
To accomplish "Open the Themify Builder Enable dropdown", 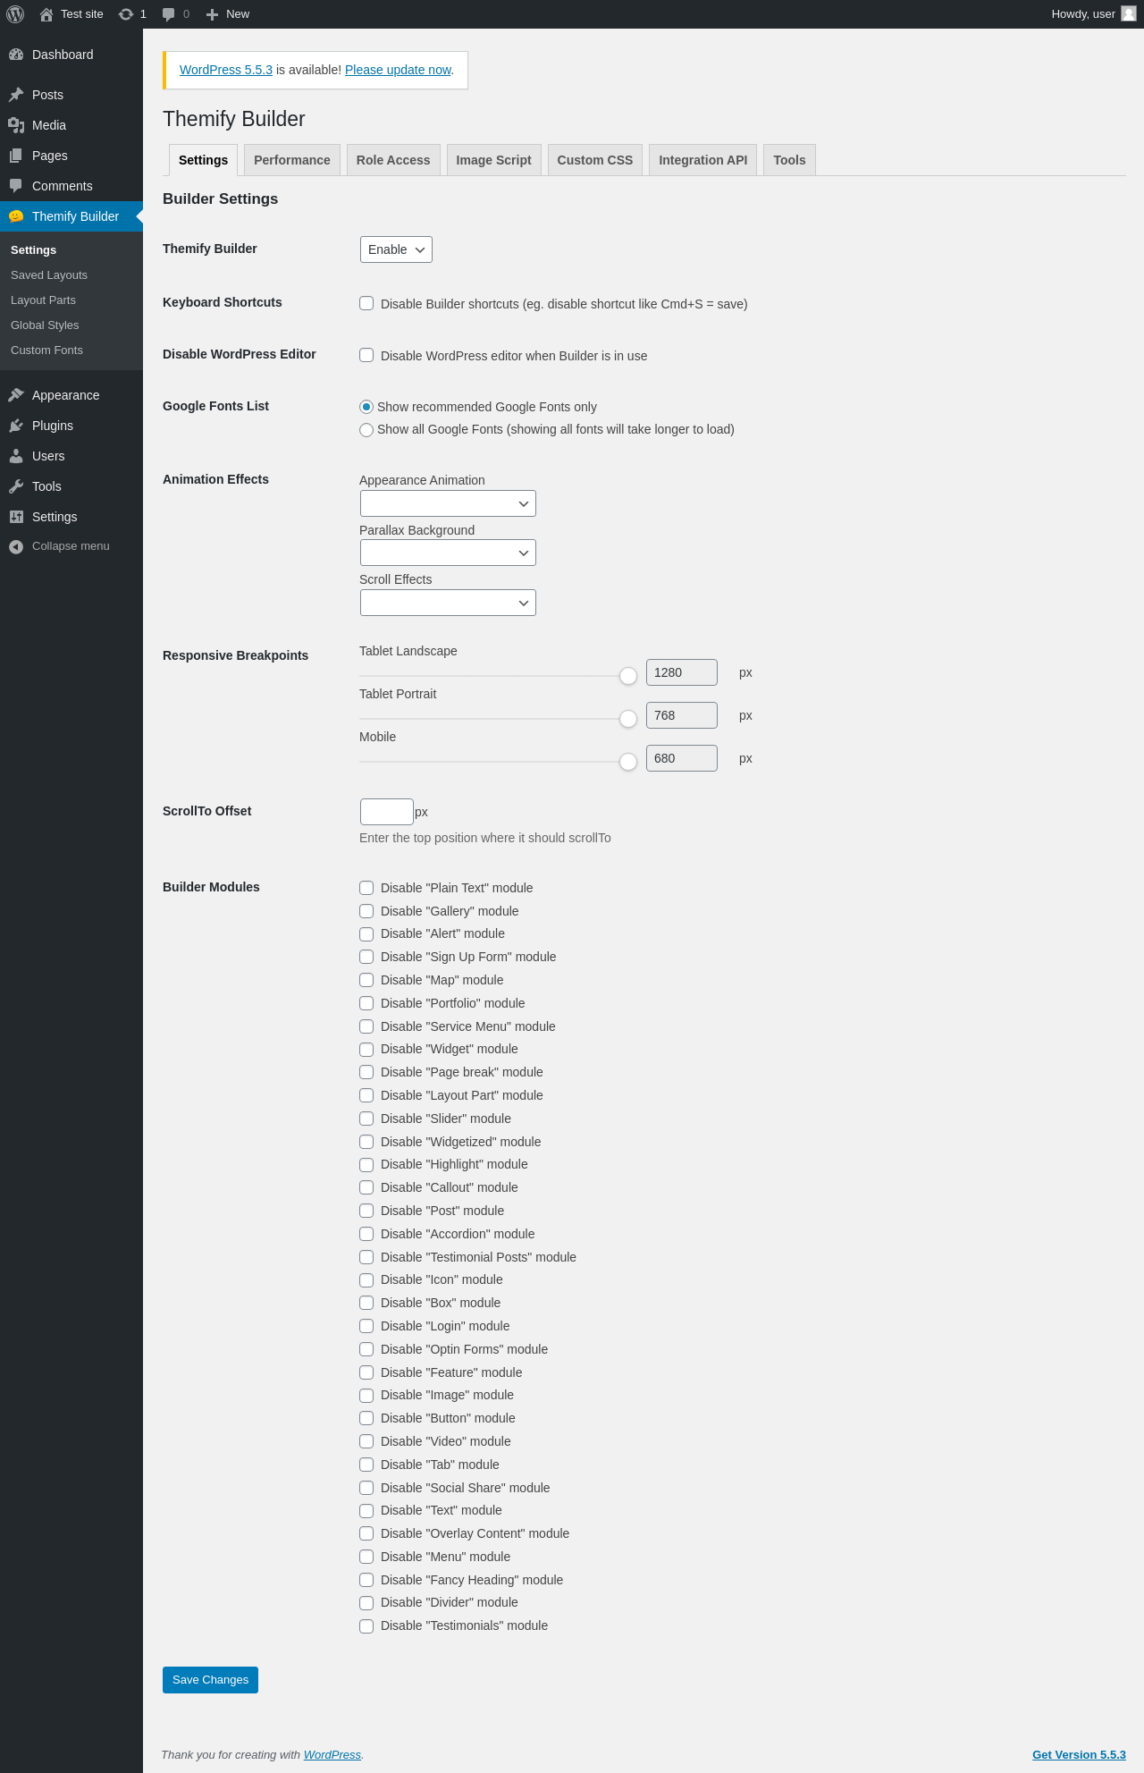I will point(396,249).
